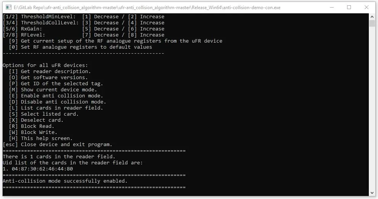Click the "Close device and exit program" line

(57, 145)
